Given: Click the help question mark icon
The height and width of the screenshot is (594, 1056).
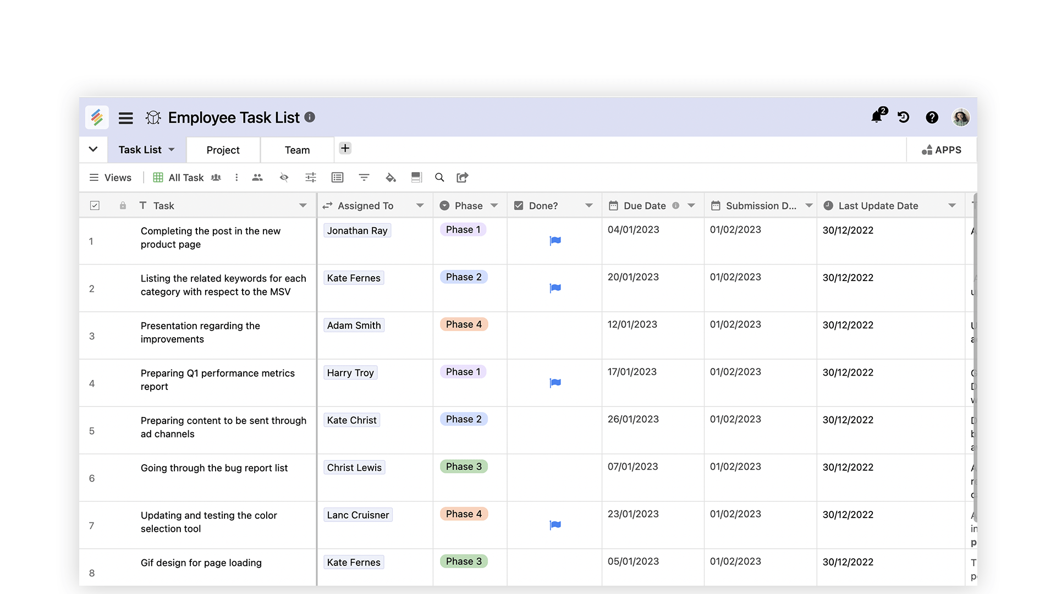Looking at the screenshot, I should pyautogui.click(x=932, y=117).
